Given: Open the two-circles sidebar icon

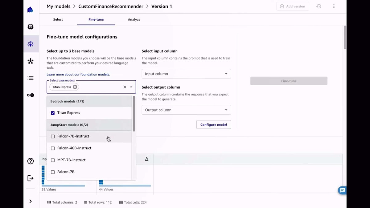Looking at the screenshot, I should (30, 95).
